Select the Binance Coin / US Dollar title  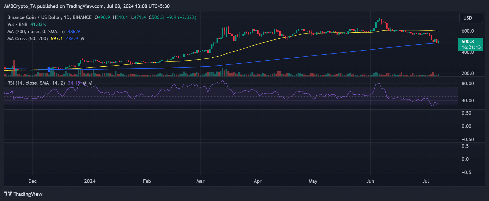click(49, 17)
